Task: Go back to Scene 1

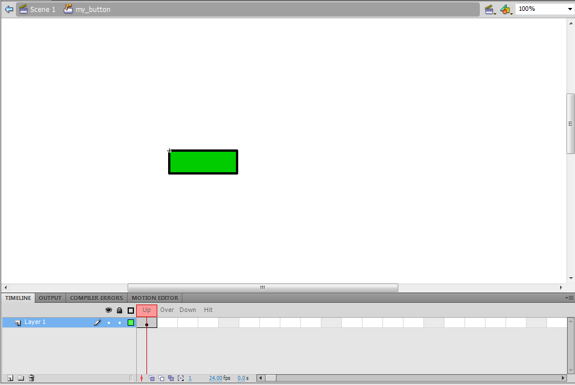Action: tap(38, 9)
